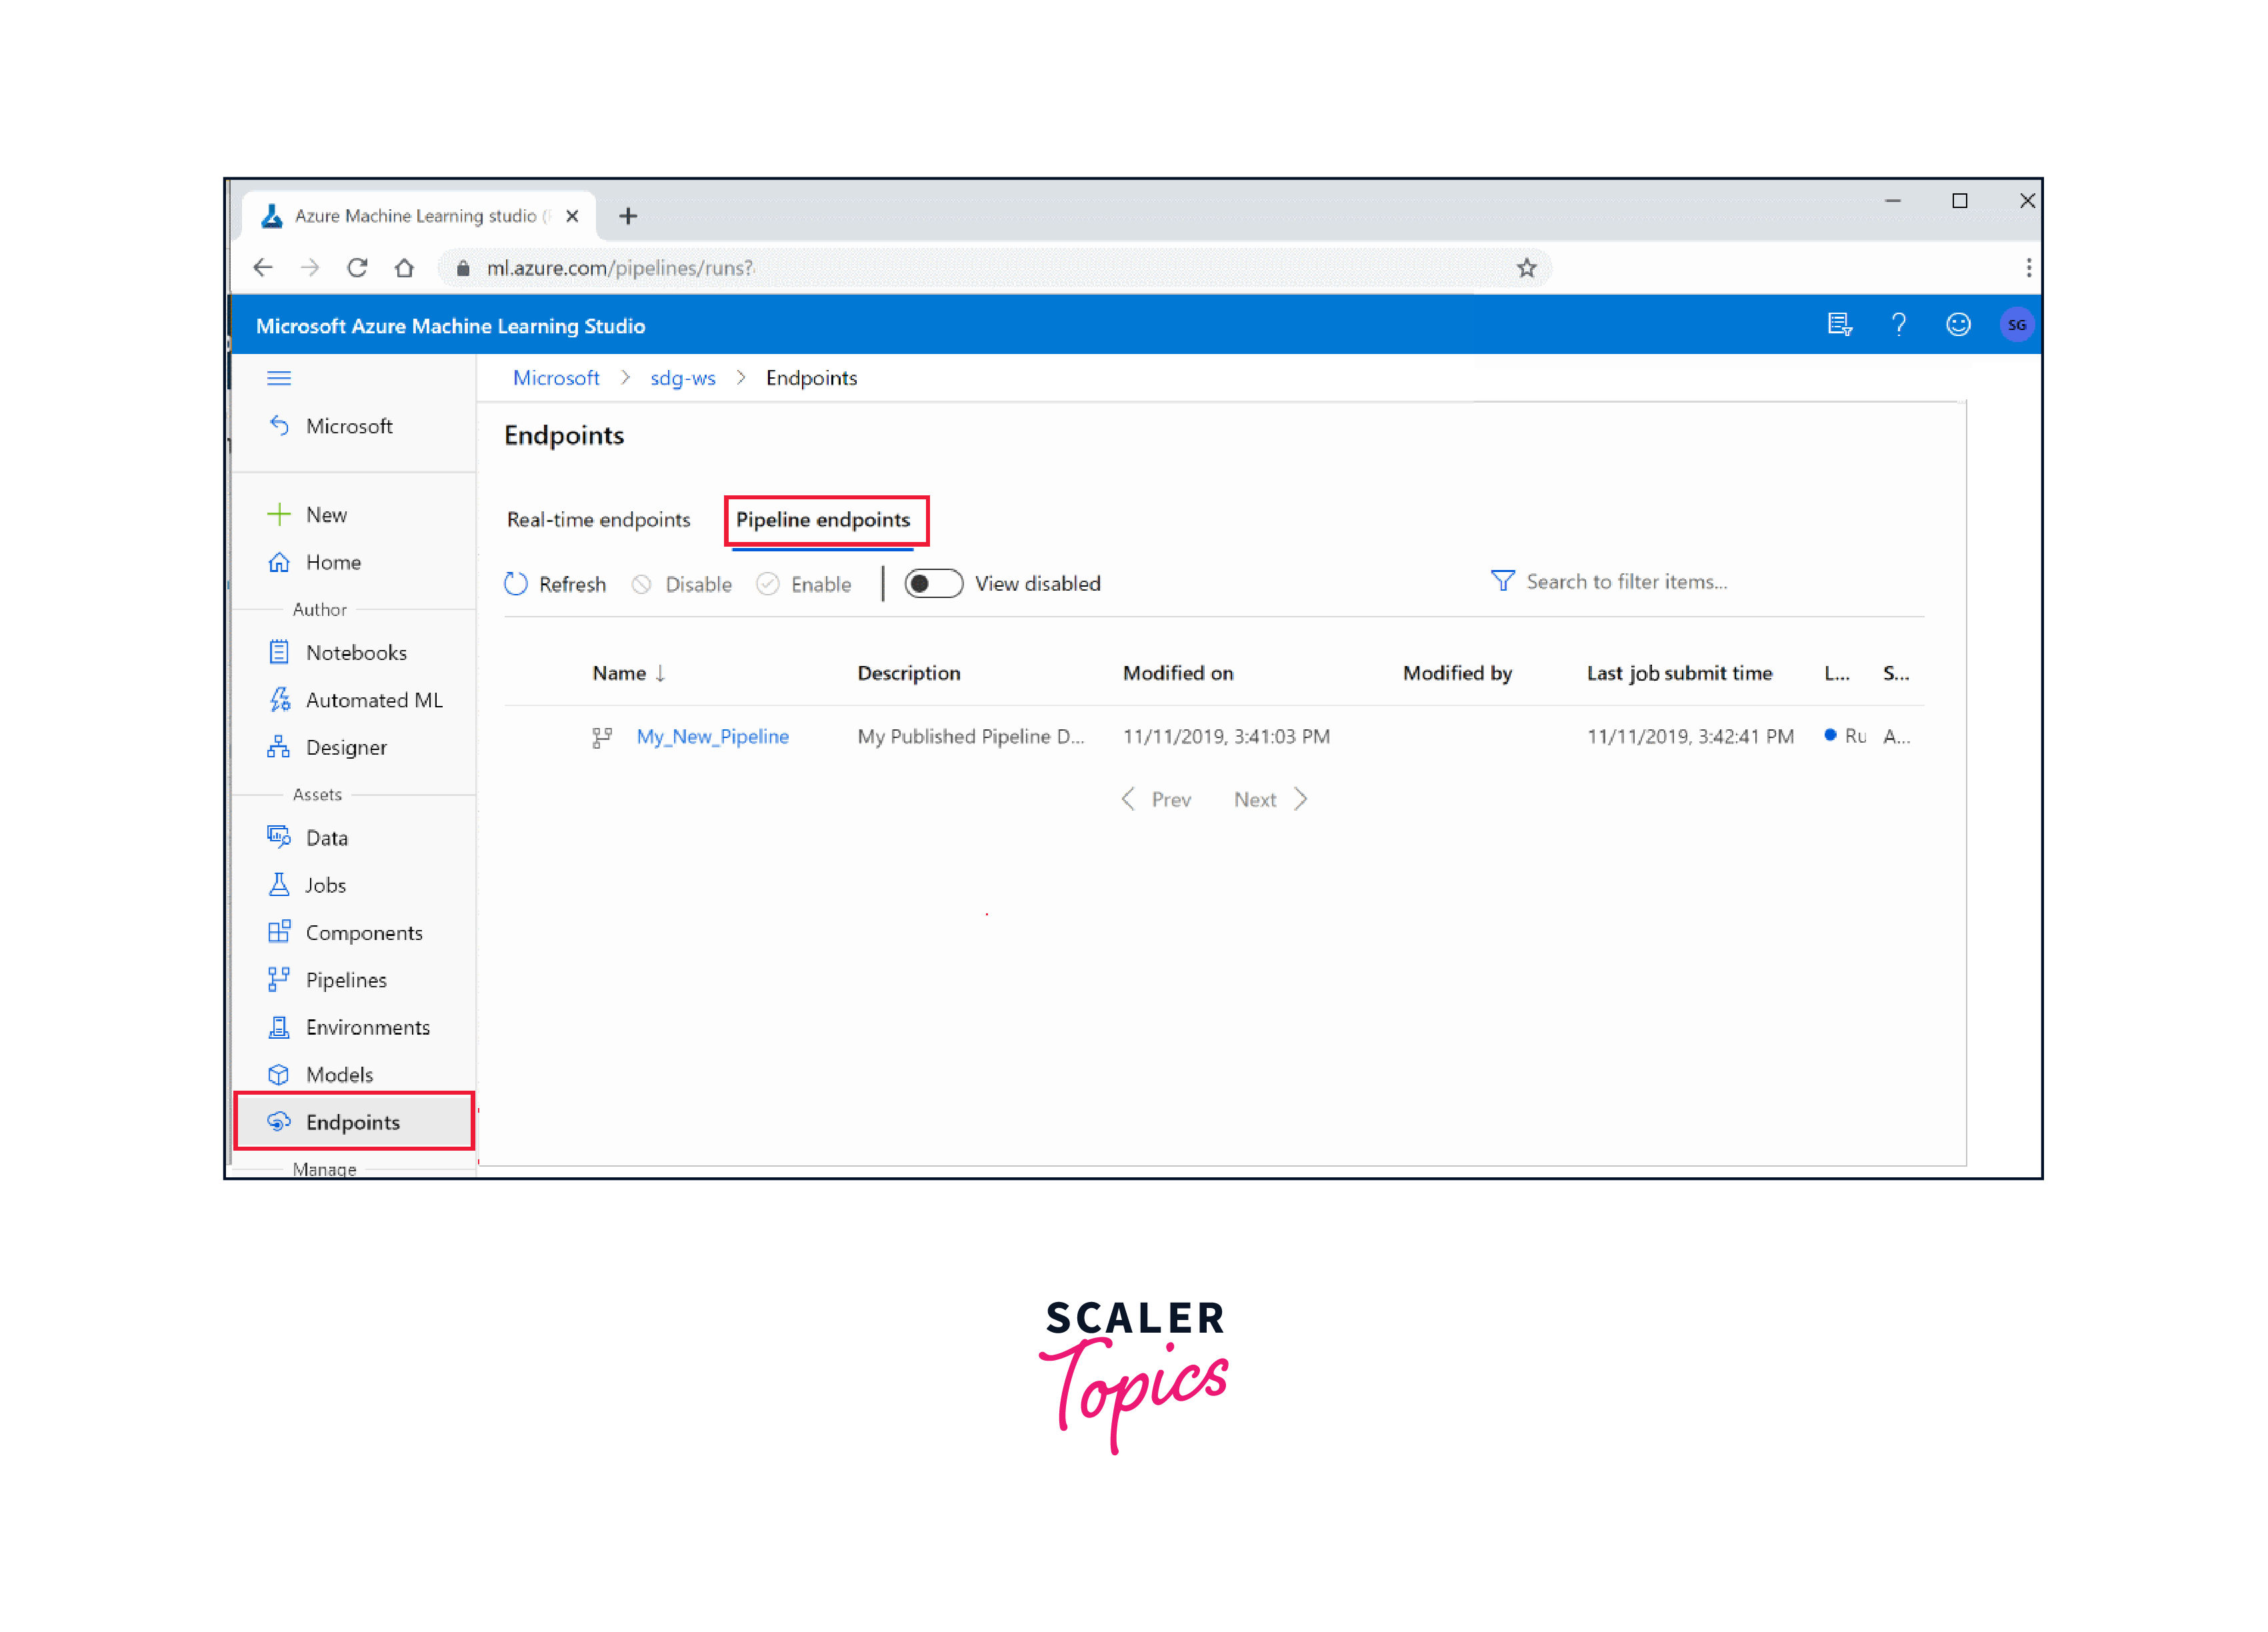Select the Pipeline endpoints tab
The image size is (2268, 1632).
tap(823, 519)
